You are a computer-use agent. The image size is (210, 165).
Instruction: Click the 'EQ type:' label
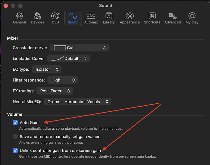(21, 69)
